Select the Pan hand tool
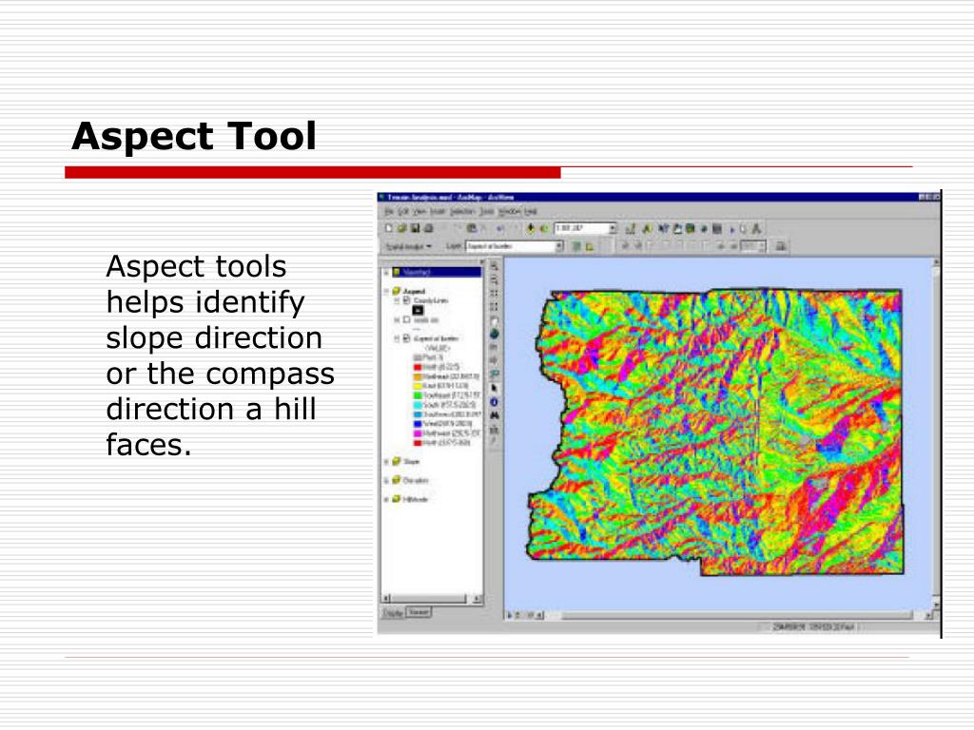The image size is (974, 730). click(495, 321)
